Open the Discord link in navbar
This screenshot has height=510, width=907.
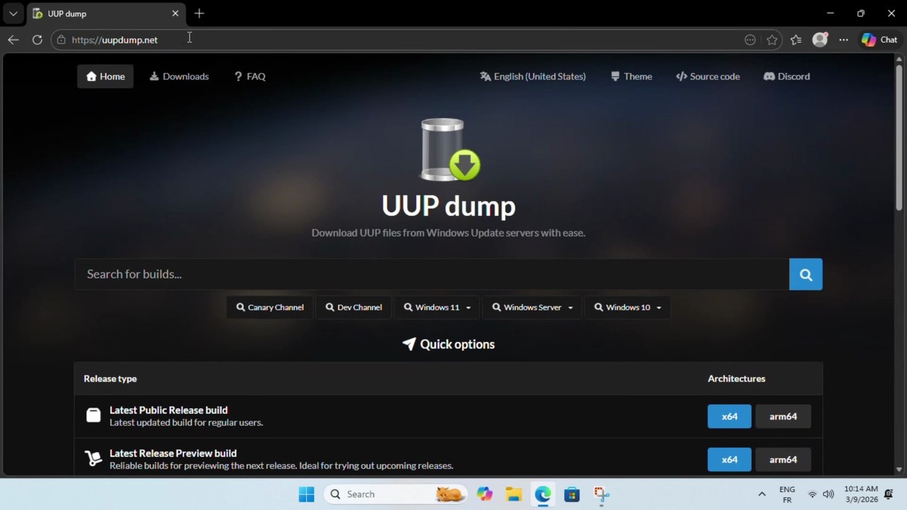787,76
